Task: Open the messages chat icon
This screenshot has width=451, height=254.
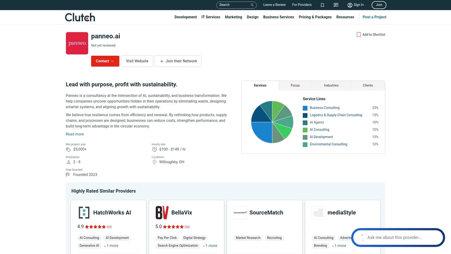Action: (x=336, y=5)
